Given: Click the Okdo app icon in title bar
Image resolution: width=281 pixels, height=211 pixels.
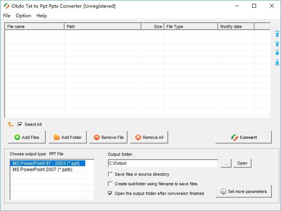Looking at the screenshot, I should click(x=7, y=6).
